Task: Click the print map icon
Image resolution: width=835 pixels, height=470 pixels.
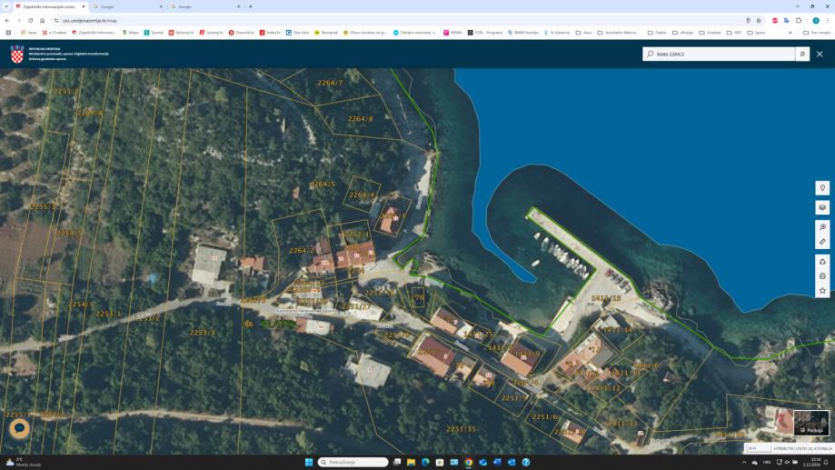Action: [x=822, y=276]
